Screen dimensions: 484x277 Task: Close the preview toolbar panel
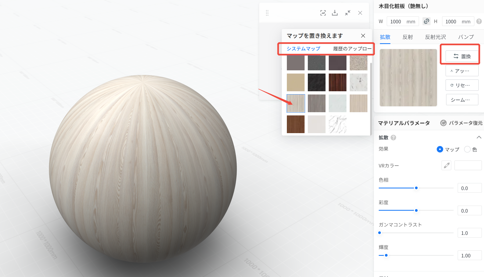tap(360, 13)
